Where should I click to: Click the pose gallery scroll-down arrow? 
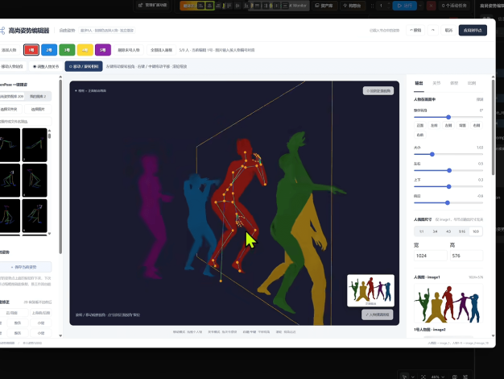[x=49, y=234]
